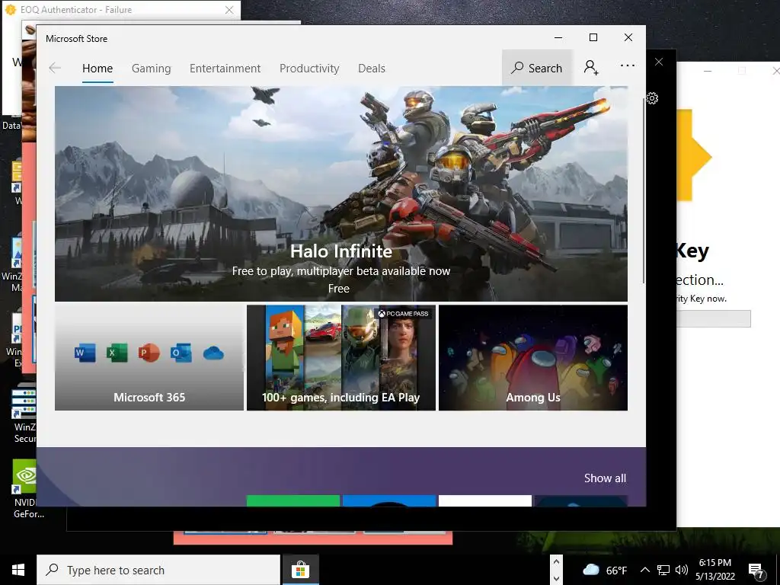Open the Microsoft 365 tile
Viewport: 780px width, 585px height.
pyautogui.click(x=149, y=358)
